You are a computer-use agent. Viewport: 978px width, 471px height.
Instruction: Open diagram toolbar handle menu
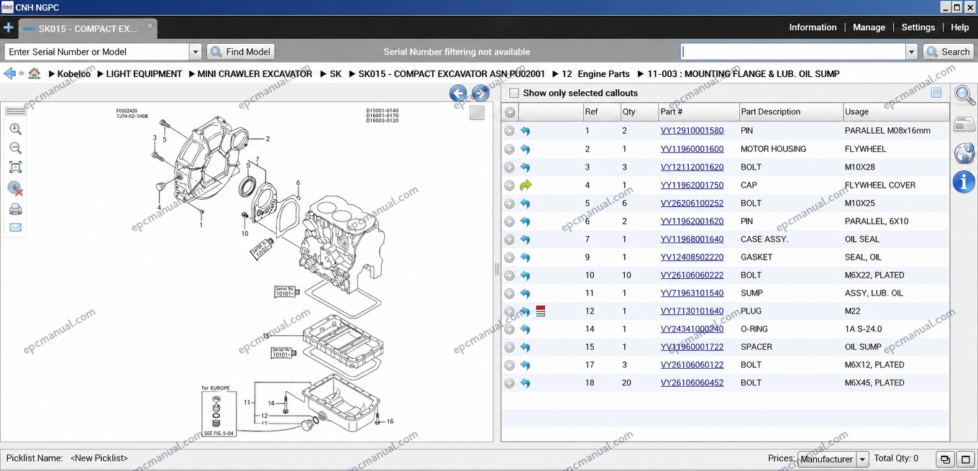click(15, 111)
